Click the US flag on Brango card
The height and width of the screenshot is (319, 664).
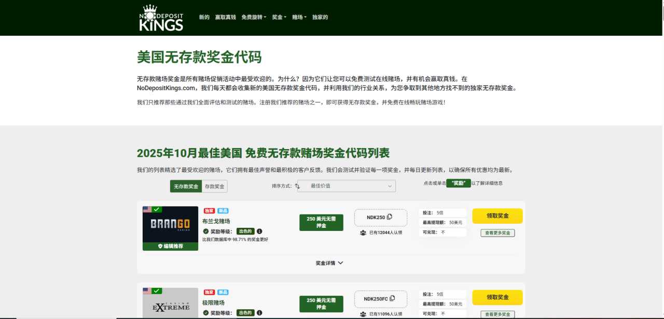[147, 209]
